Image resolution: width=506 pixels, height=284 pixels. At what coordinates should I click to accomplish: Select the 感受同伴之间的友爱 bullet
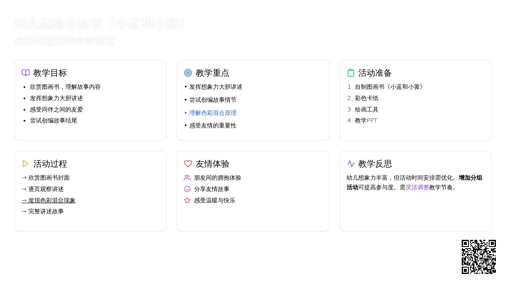click(57, 109)
